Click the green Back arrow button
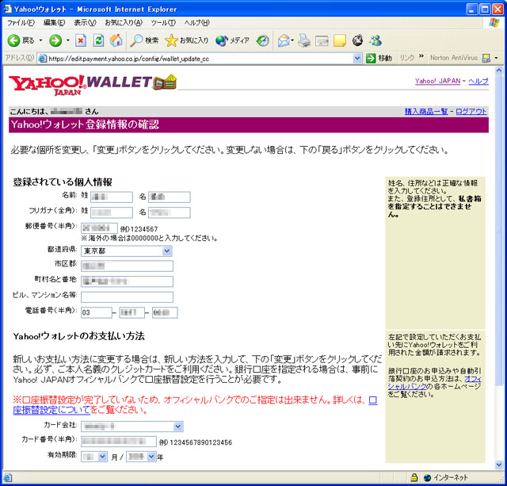 pos(14,40)
